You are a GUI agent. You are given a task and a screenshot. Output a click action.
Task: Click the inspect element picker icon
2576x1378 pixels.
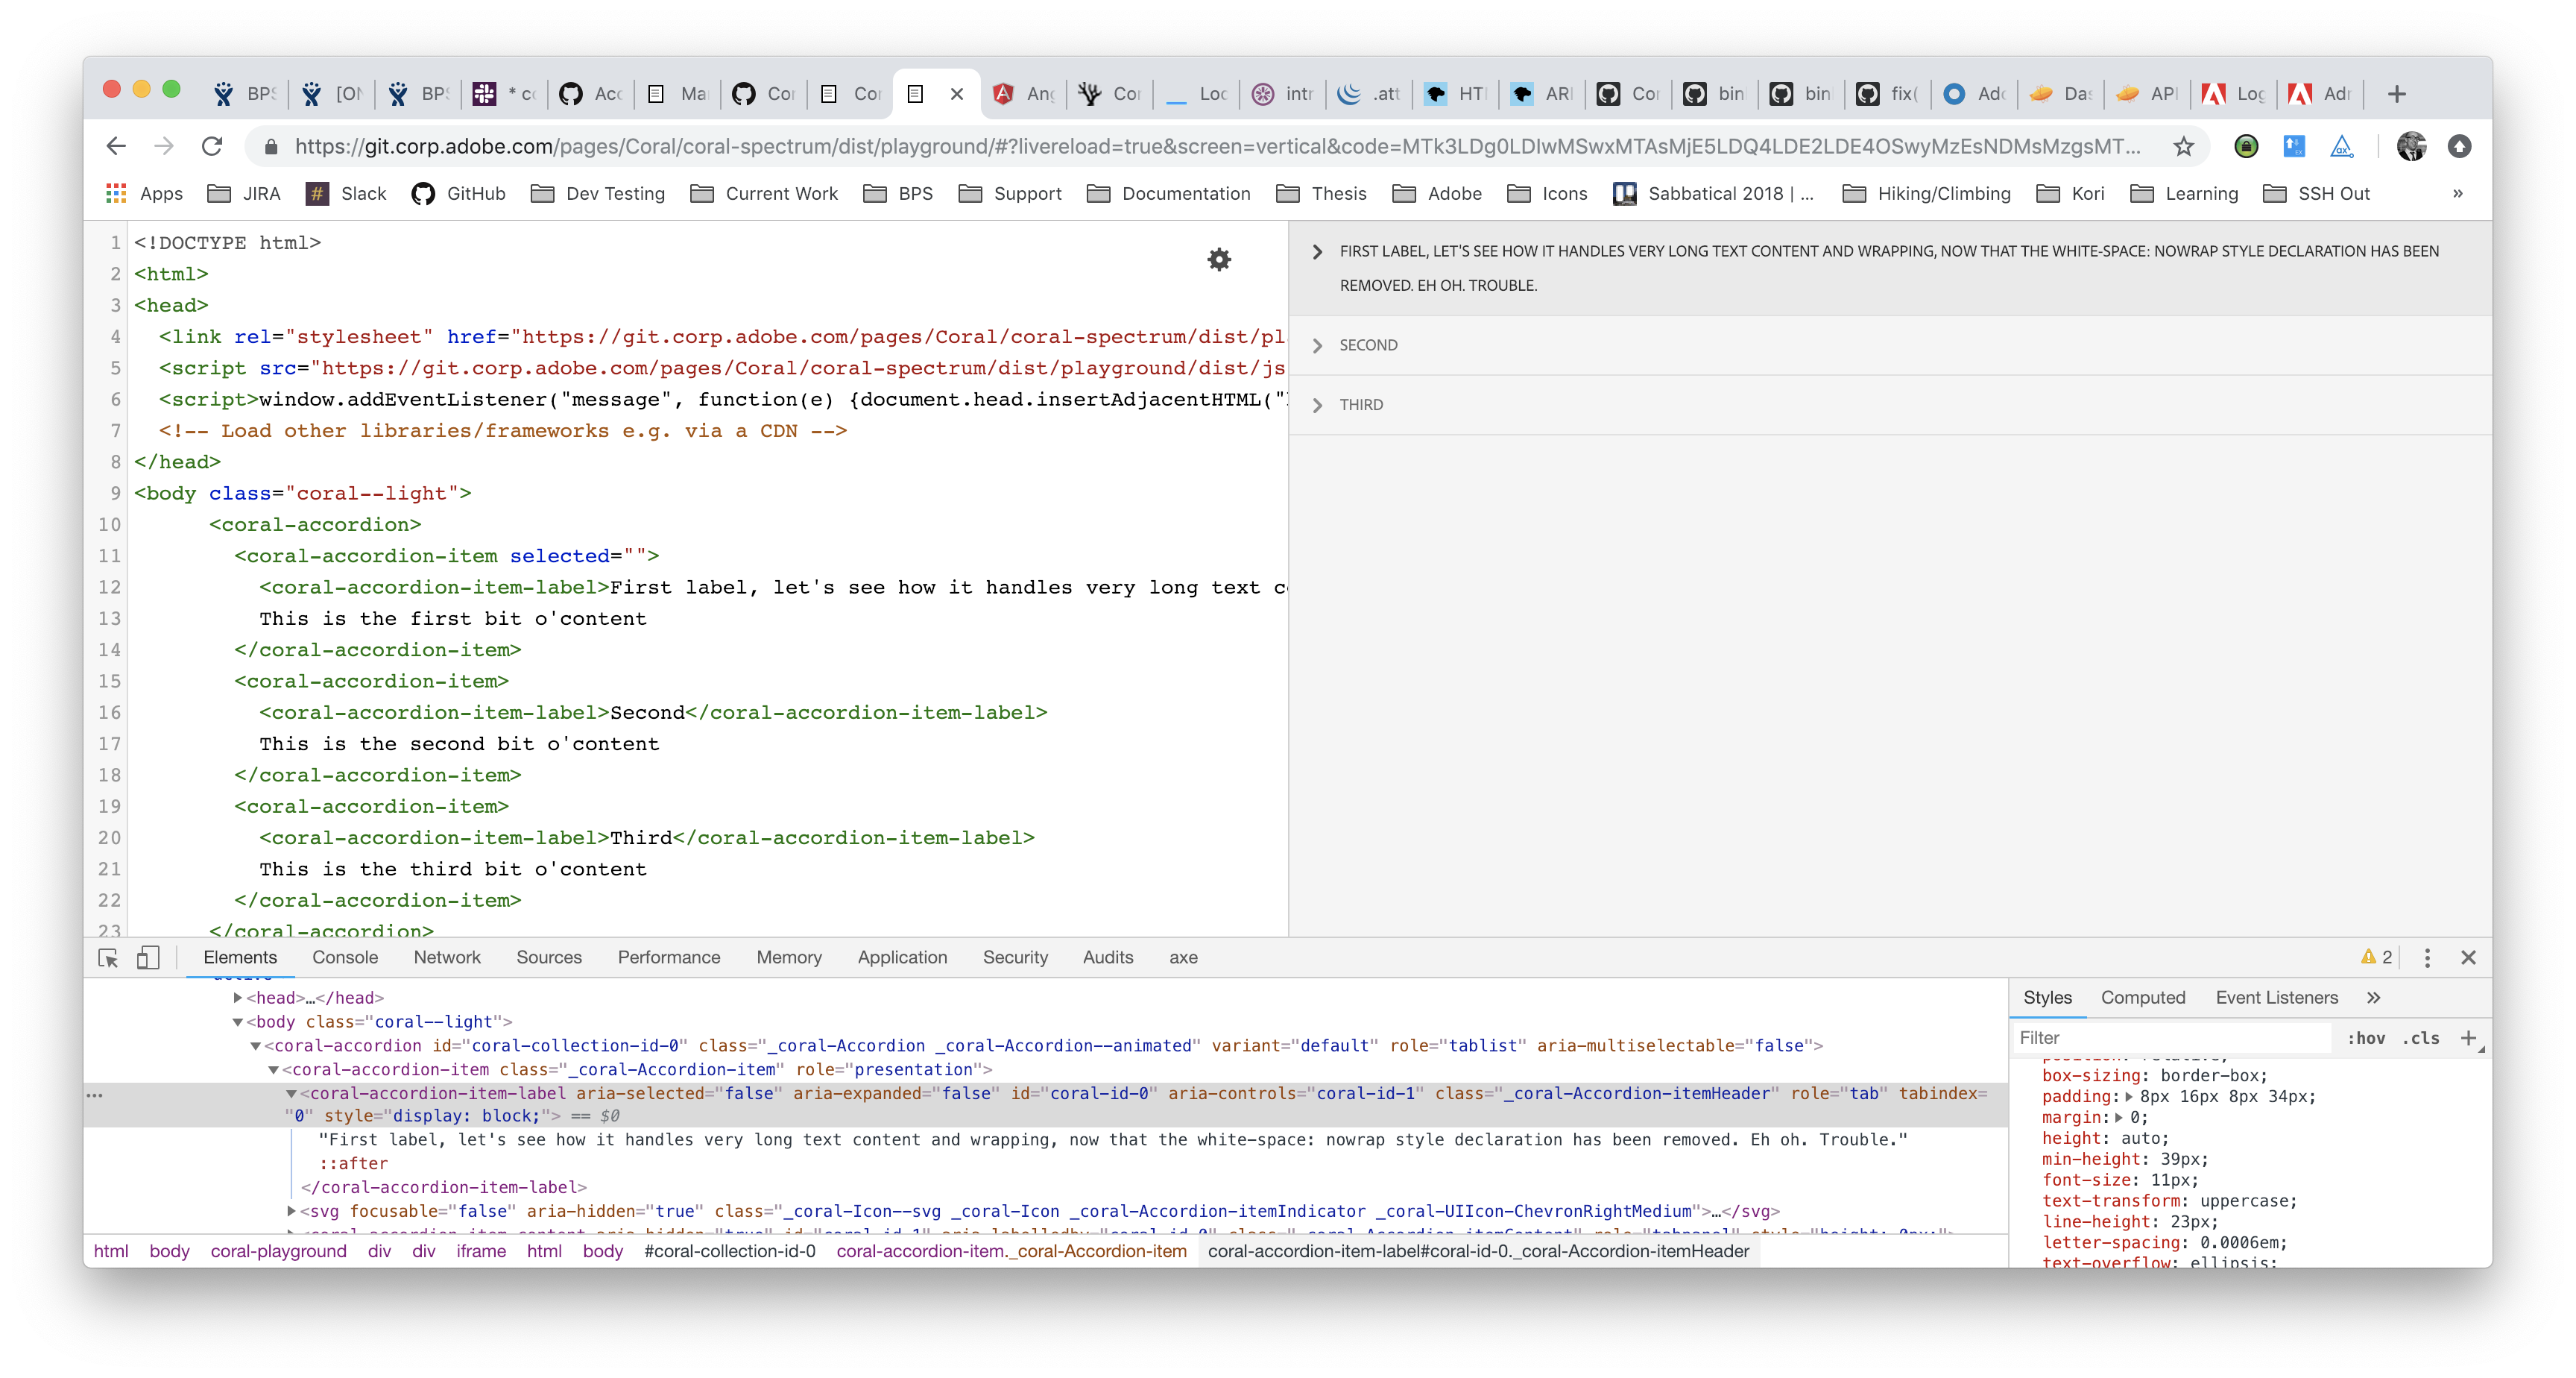(x=108, y=957)
